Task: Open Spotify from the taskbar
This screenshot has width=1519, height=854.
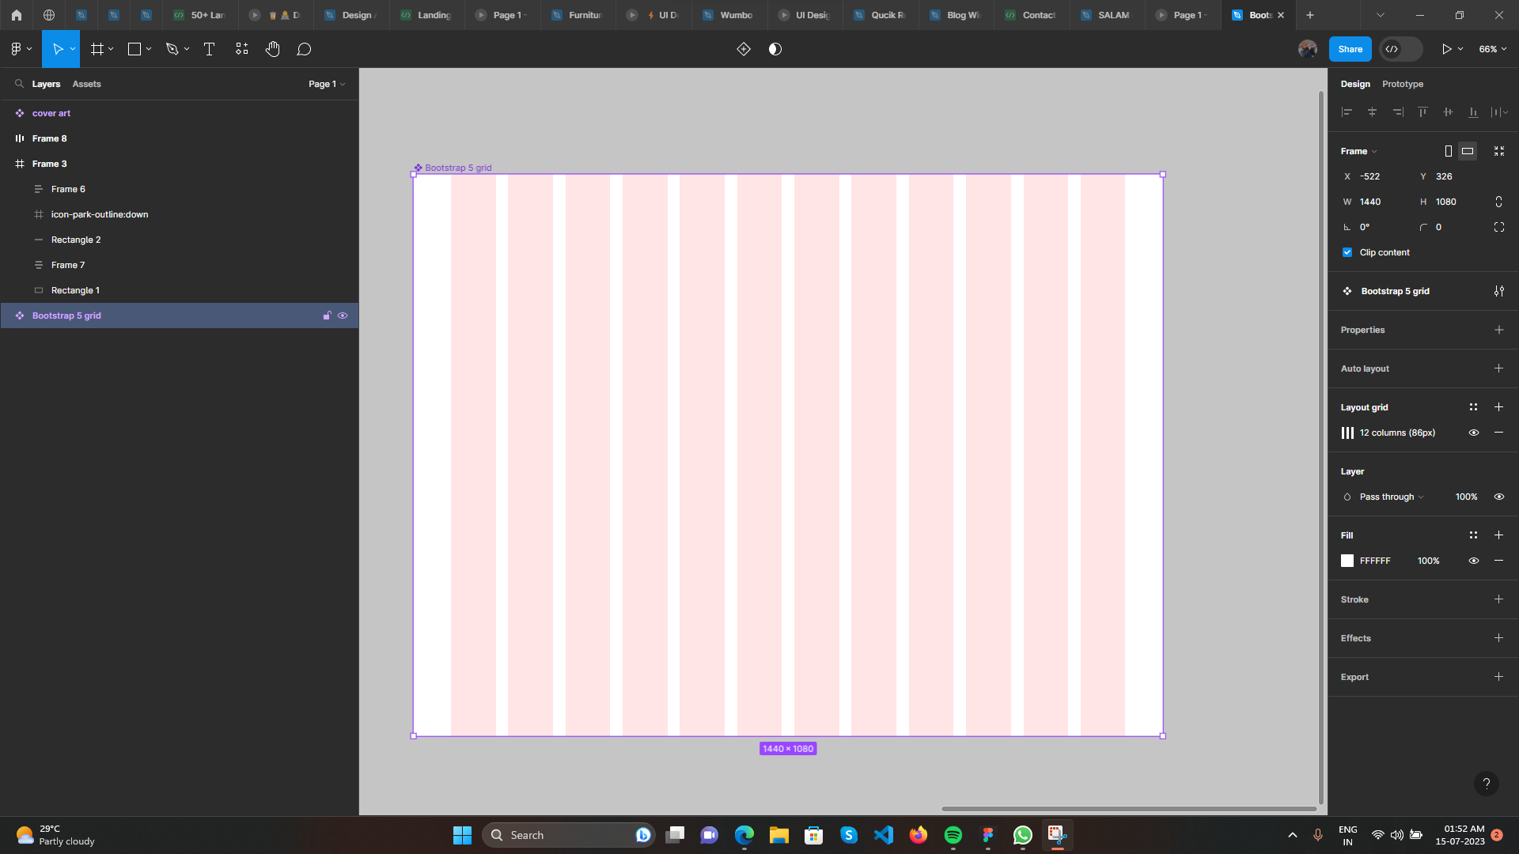Action: coord(953,835)
